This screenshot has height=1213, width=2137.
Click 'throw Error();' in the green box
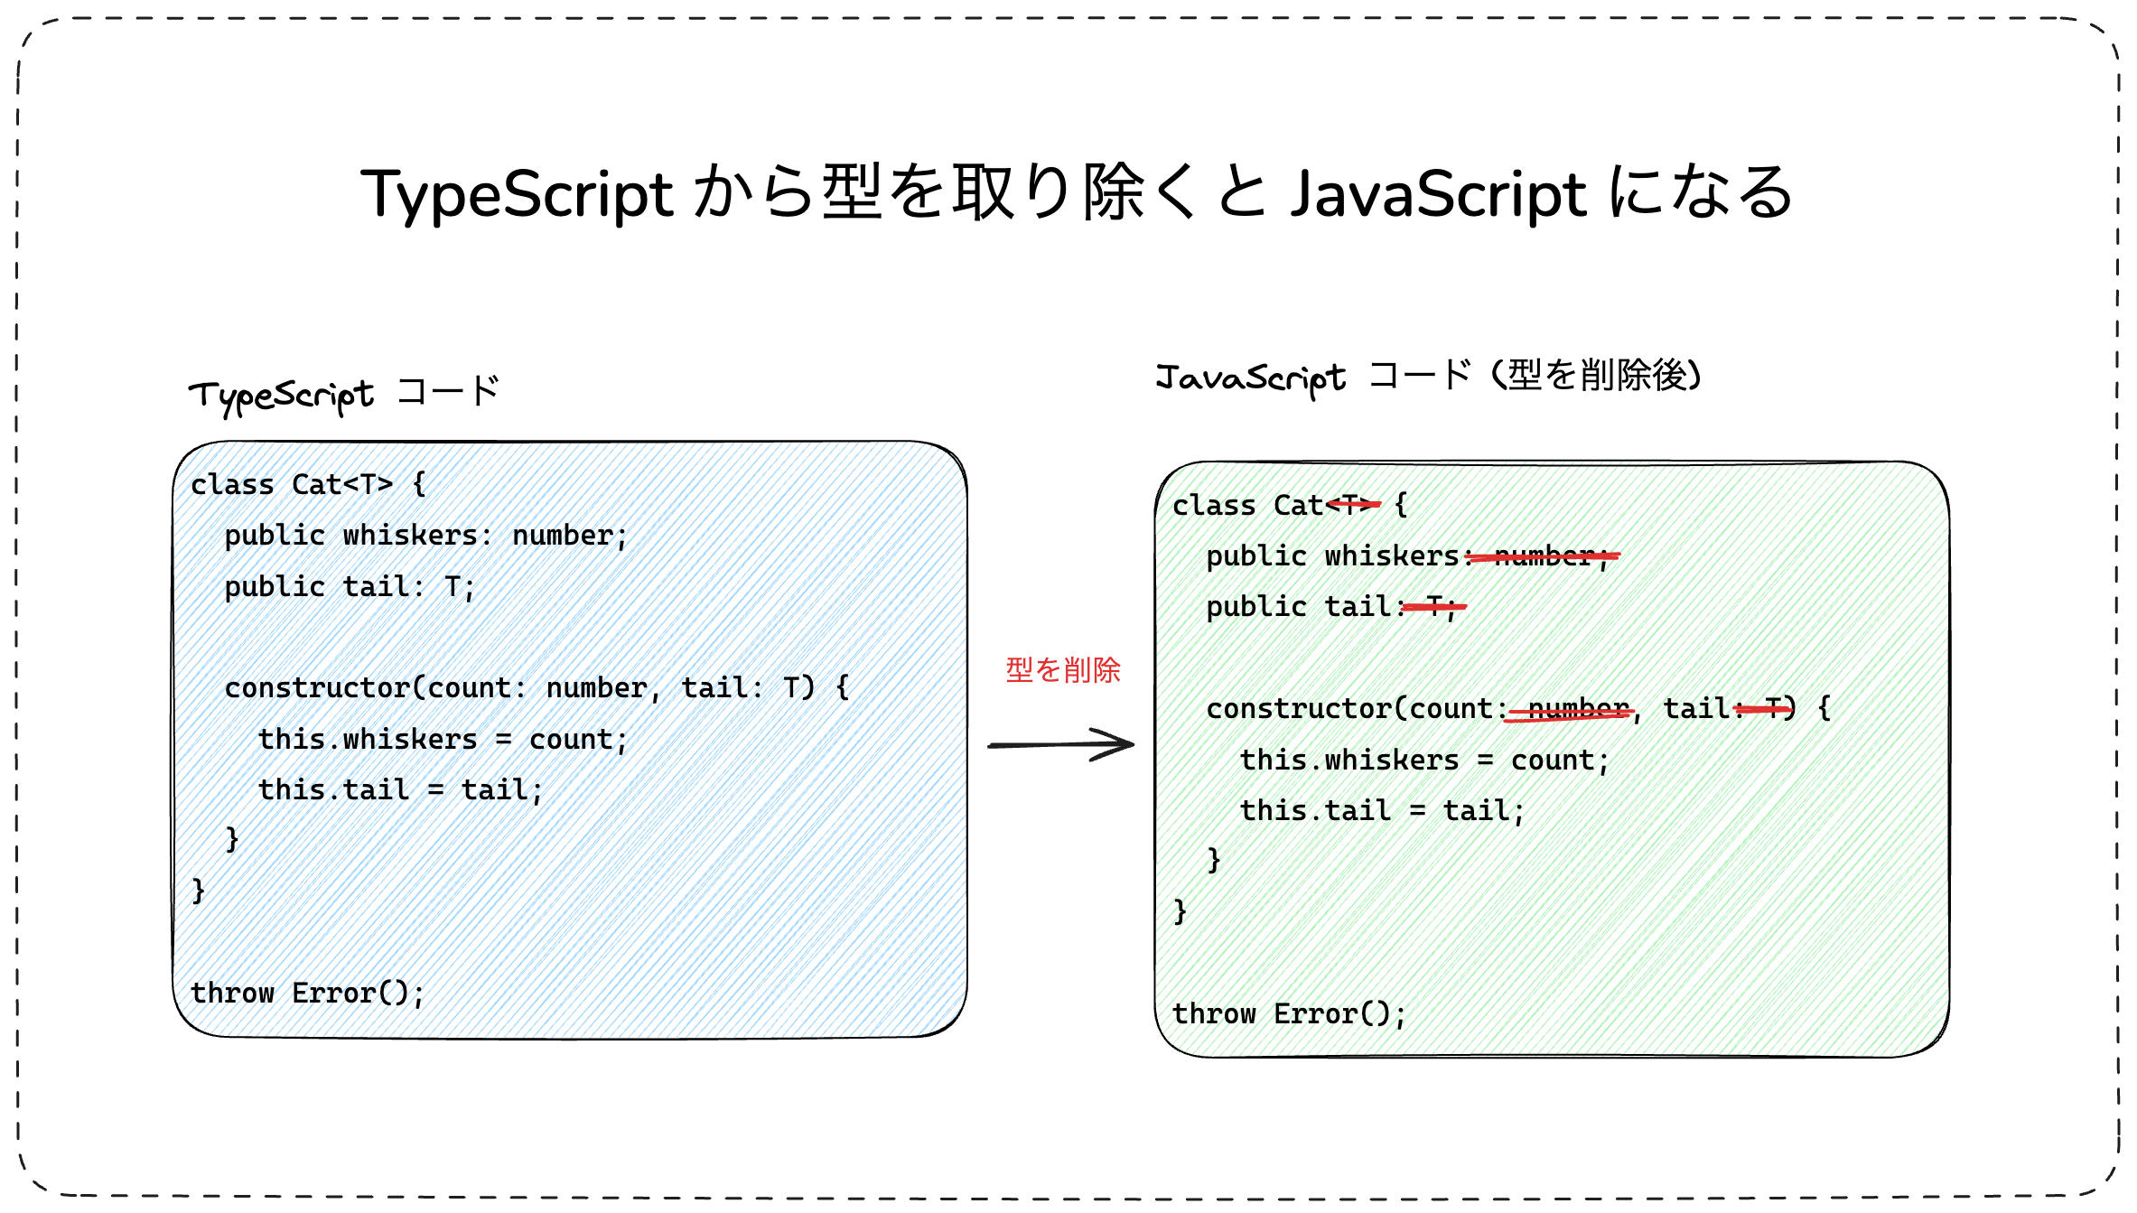(1289, 1014)
